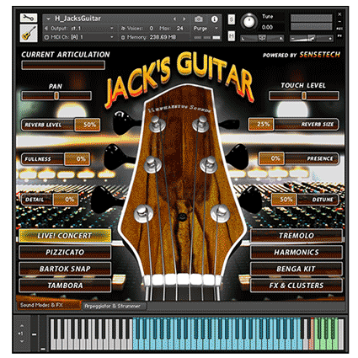Click the Reverb Size 25% value
Viewport: 358px width, 358px height.
[x=261, y=124]
